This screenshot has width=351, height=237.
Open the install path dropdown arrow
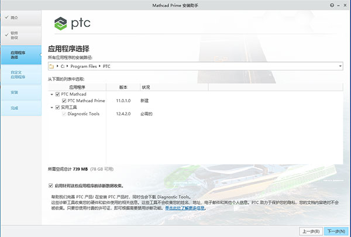[x=340, y=66]
